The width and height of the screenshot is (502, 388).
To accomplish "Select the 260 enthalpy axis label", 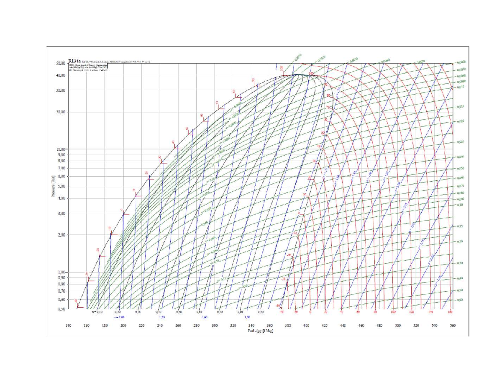I will [x=178, y=325].
